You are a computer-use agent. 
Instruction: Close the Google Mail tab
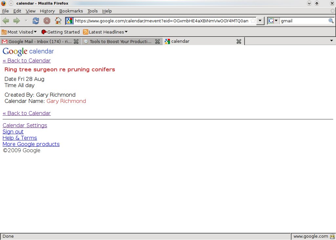tap(76, 41)
